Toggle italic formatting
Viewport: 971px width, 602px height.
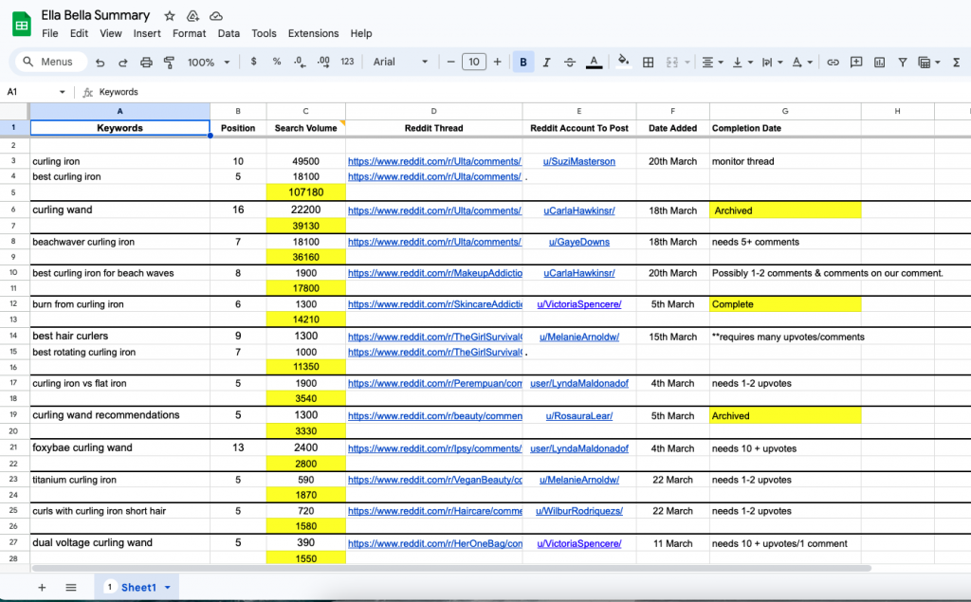[546, 63]
